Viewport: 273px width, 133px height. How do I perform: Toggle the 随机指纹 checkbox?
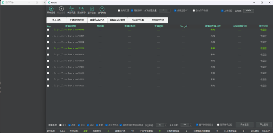pyautogui.click(x=132, y=11)
